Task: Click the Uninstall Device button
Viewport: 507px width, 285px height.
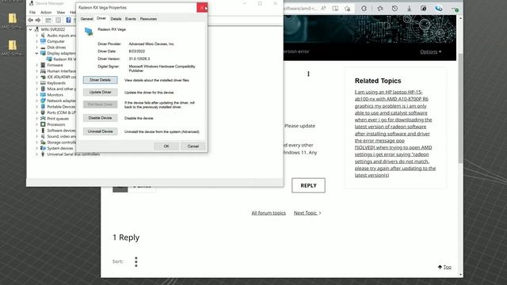Action: point(101,131)
